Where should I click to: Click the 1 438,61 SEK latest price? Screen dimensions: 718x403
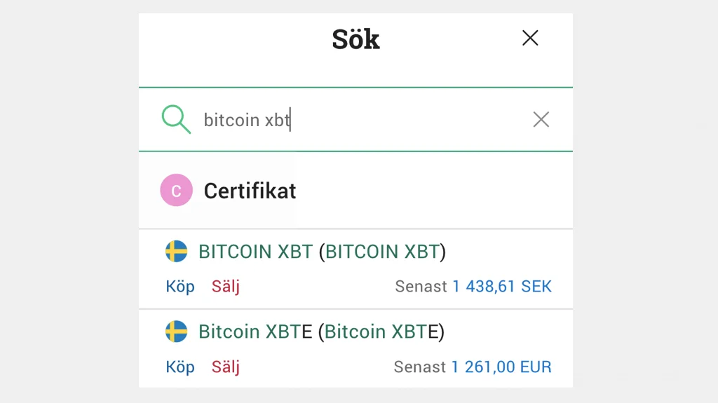[502, 287]
